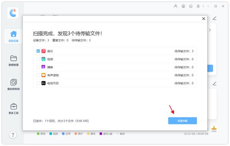Click the gray 剩余 legend swatch
Image resolution: width=230 pixels, height=146 pixels.
(118, 134)
